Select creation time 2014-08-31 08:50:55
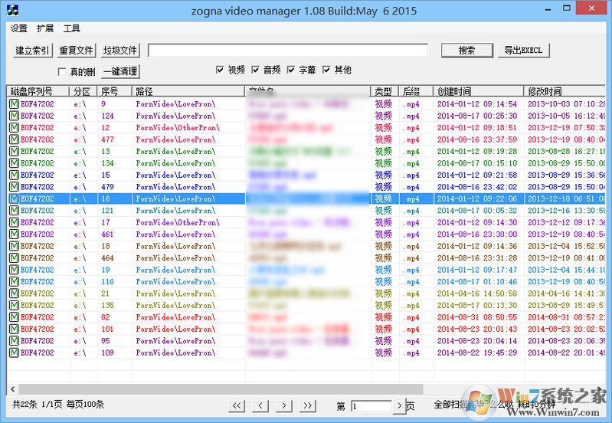This screenshot has width=612, height=423. coord(477,317)
